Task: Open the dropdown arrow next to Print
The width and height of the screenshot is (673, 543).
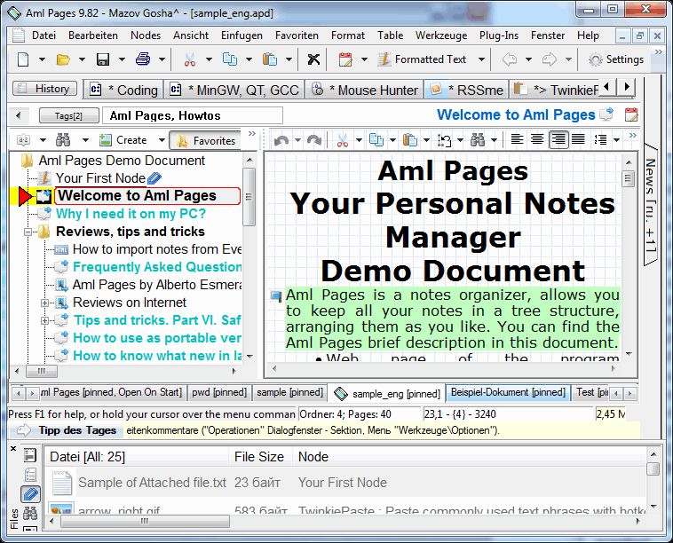Action: tap(162, 59)
